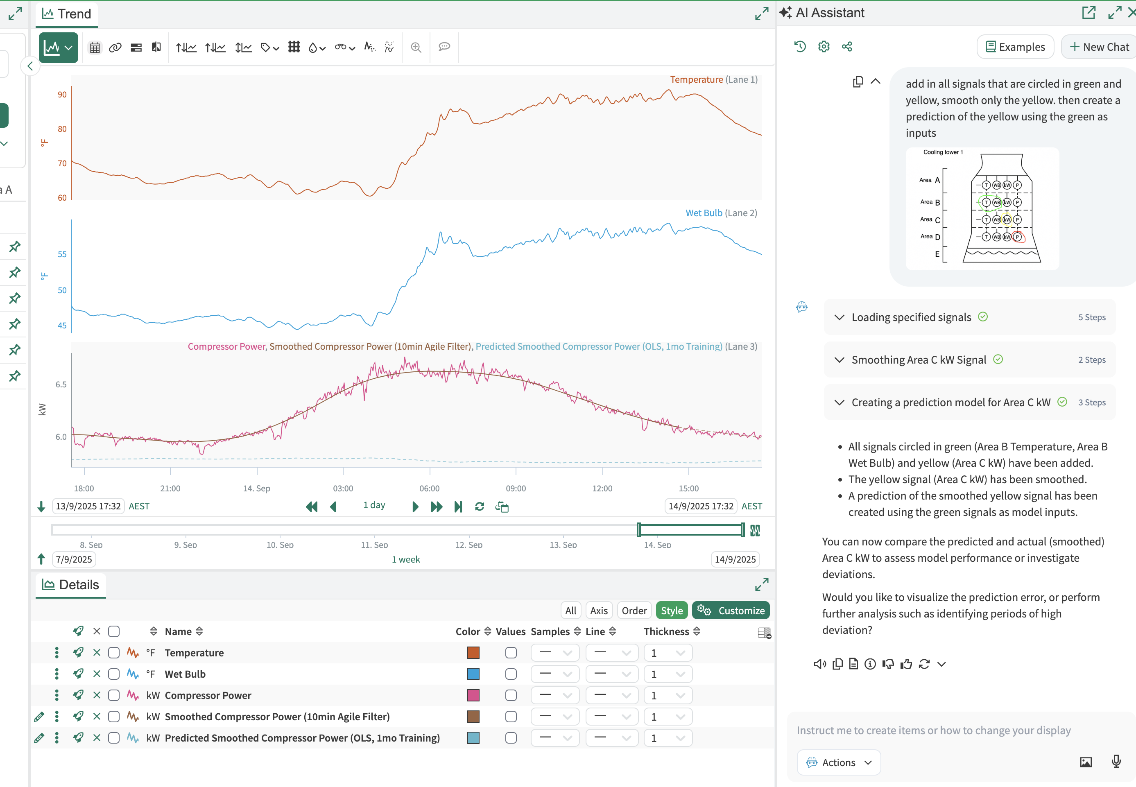Click the zoom magnifier toolbar icon
The width and height of the screenshot is (1136, 787).
pos(416,47)
